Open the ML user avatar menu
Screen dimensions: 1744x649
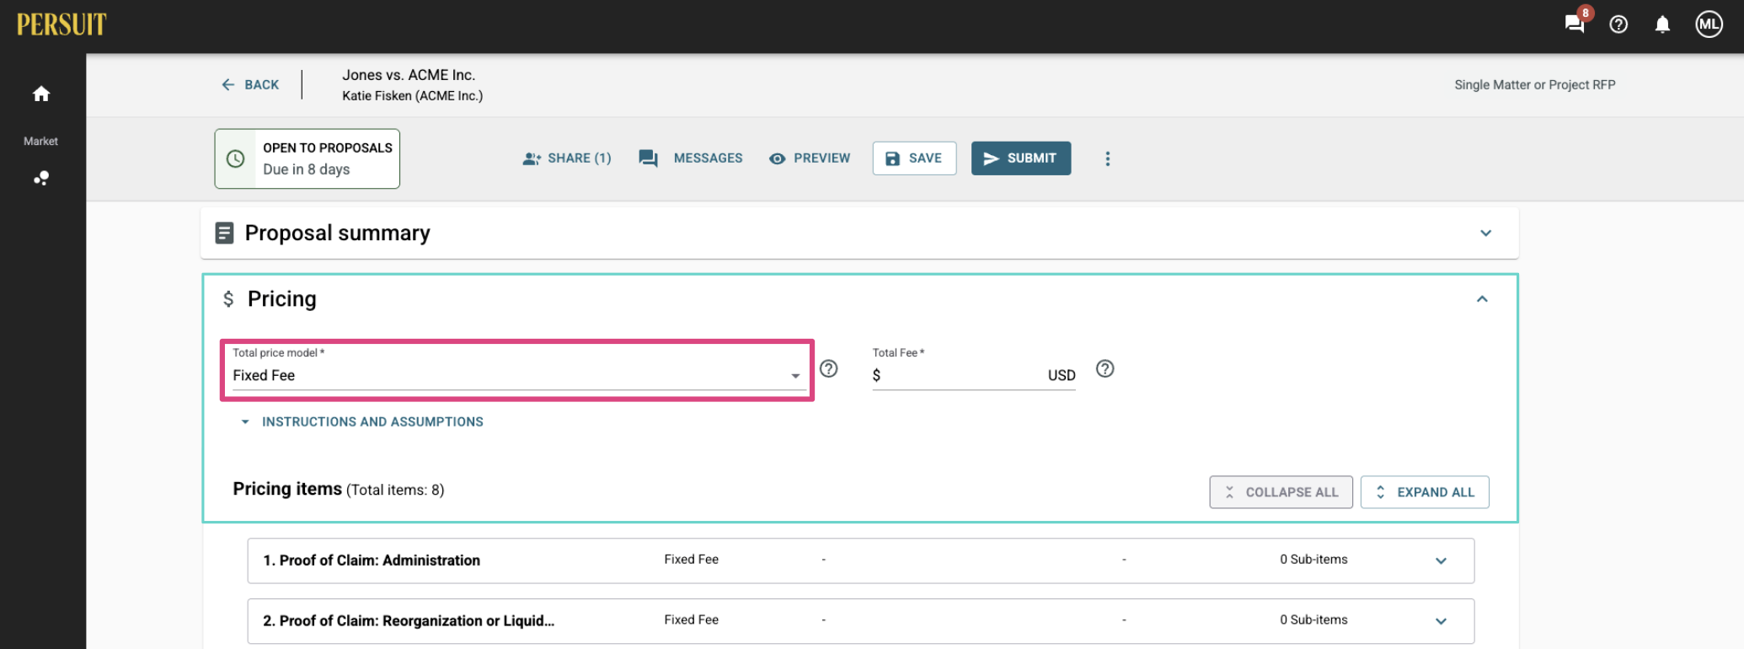1709,24
